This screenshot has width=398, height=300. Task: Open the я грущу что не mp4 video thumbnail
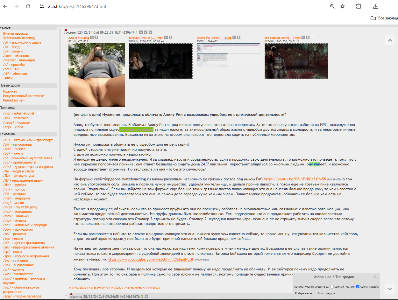161,61
